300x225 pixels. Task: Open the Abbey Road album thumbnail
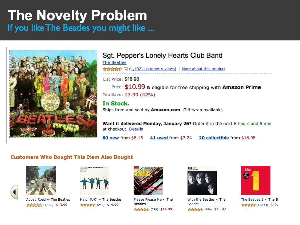click(41, 180)
